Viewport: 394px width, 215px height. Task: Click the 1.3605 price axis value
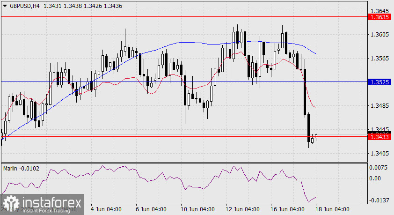point(379,35)
